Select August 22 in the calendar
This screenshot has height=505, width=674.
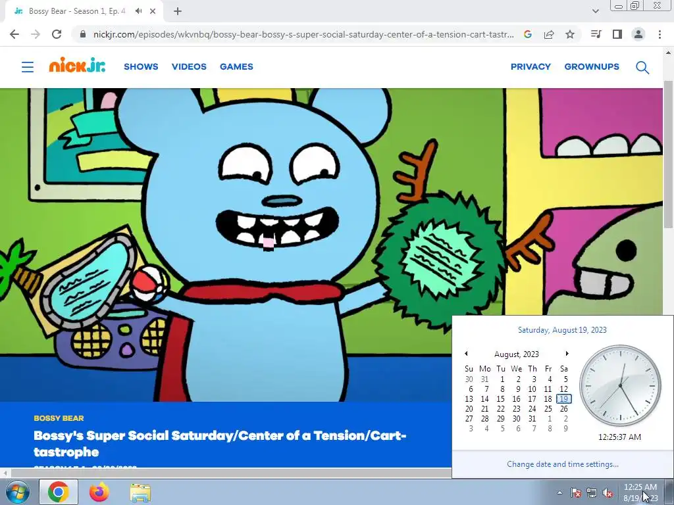click(x=500, y=409)
